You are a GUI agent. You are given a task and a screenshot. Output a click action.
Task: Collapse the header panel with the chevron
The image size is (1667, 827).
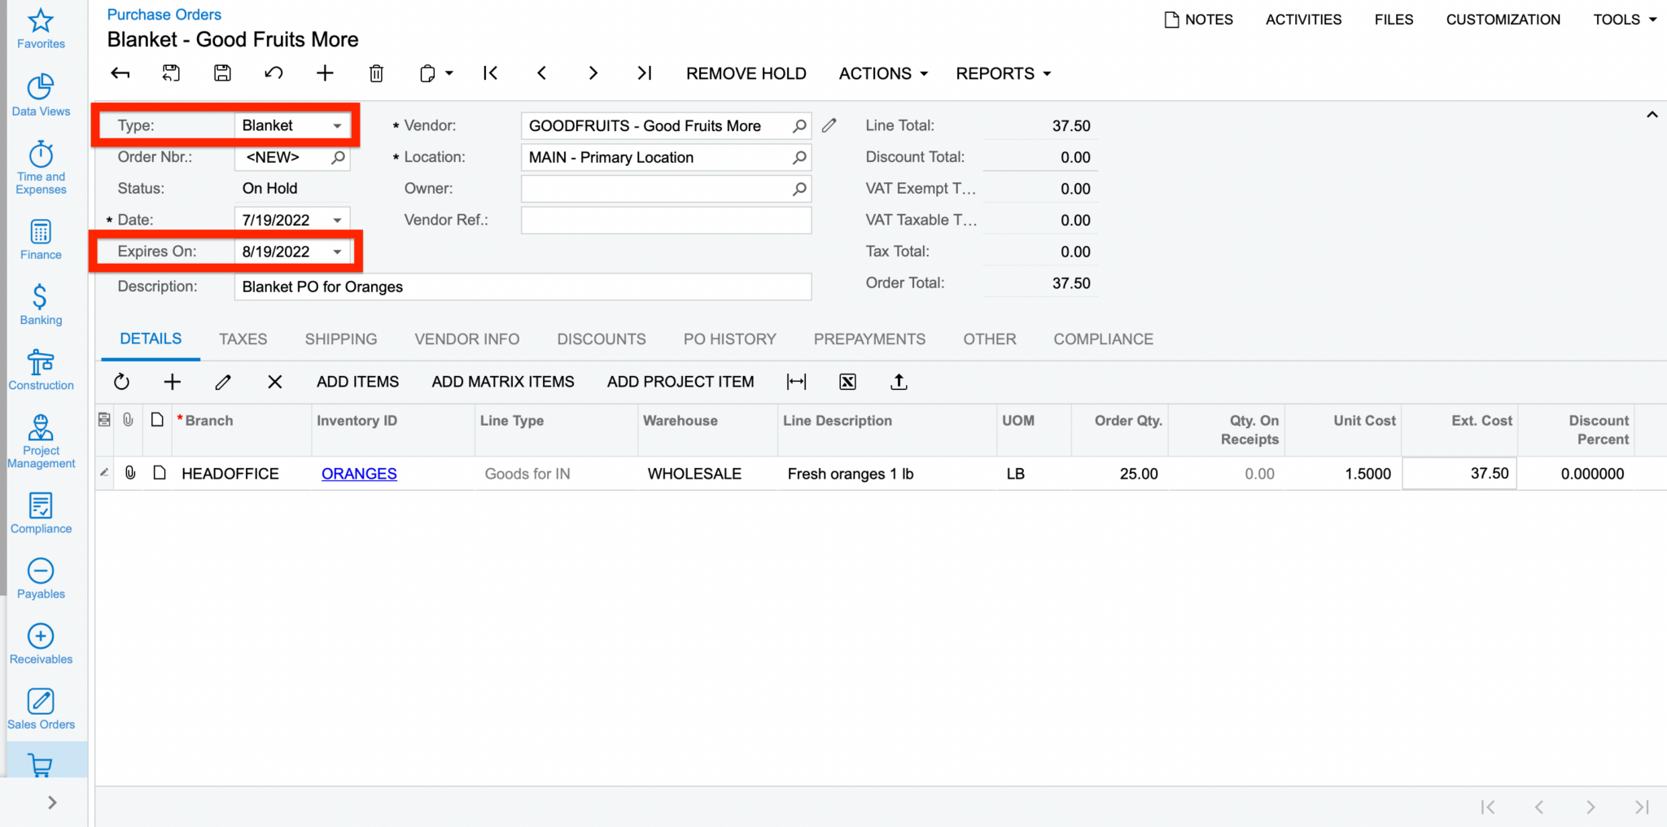1652,114
